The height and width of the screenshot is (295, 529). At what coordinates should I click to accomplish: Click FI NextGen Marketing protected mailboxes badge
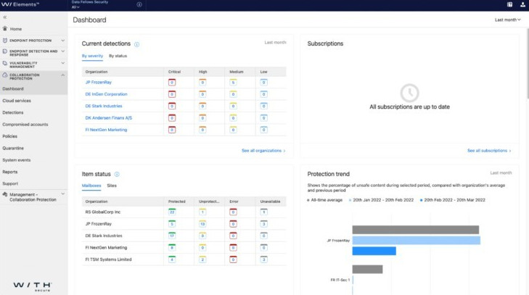tap(172, 247)
